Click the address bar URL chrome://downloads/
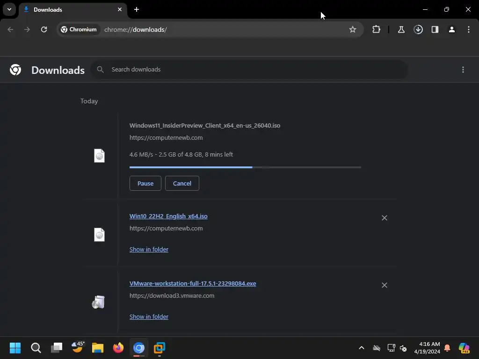This screenshot has width=479, height=359. coord(136,29)
